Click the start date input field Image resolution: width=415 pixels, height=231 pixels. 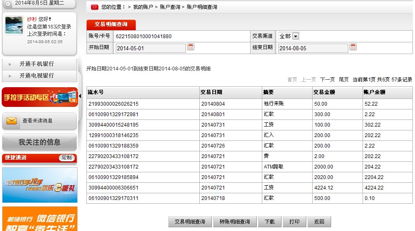pos(150,48)
